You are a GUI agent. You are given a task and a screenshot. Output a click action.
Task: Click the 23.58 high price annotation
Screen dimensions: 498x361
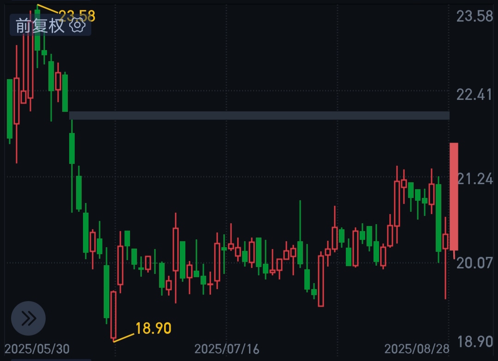coord(77,16)
